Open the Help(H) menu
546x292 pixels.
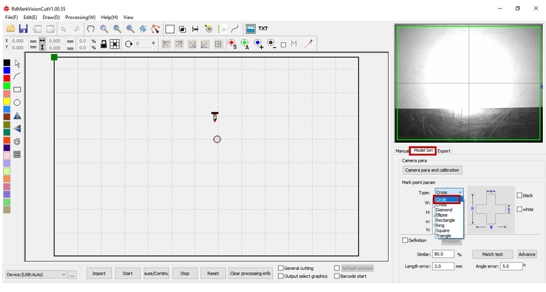(x=109, y=17)
